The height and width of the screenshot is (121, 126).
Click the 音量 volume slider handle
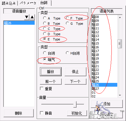(x=75, y=104)
